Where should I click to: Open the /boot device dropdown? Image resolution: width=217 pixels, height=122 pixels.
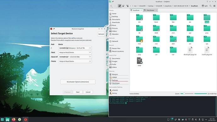coord(75,53)
